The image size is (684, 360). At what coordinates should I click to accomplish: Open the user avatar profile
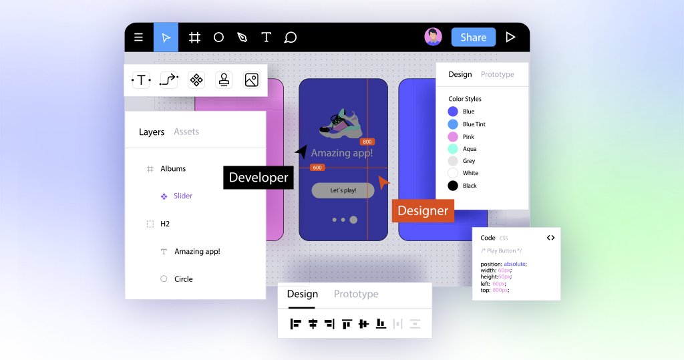coord(433,37)
